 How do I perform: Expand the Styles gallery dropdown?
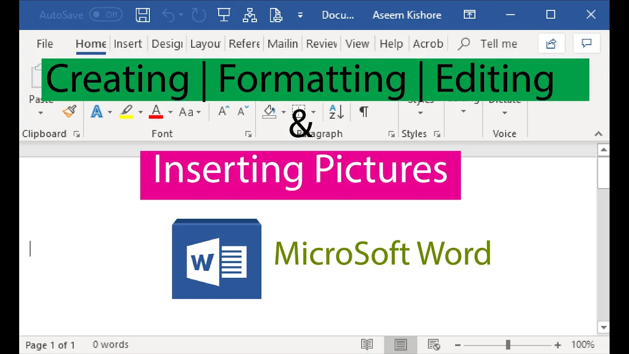tap(421, 113)
